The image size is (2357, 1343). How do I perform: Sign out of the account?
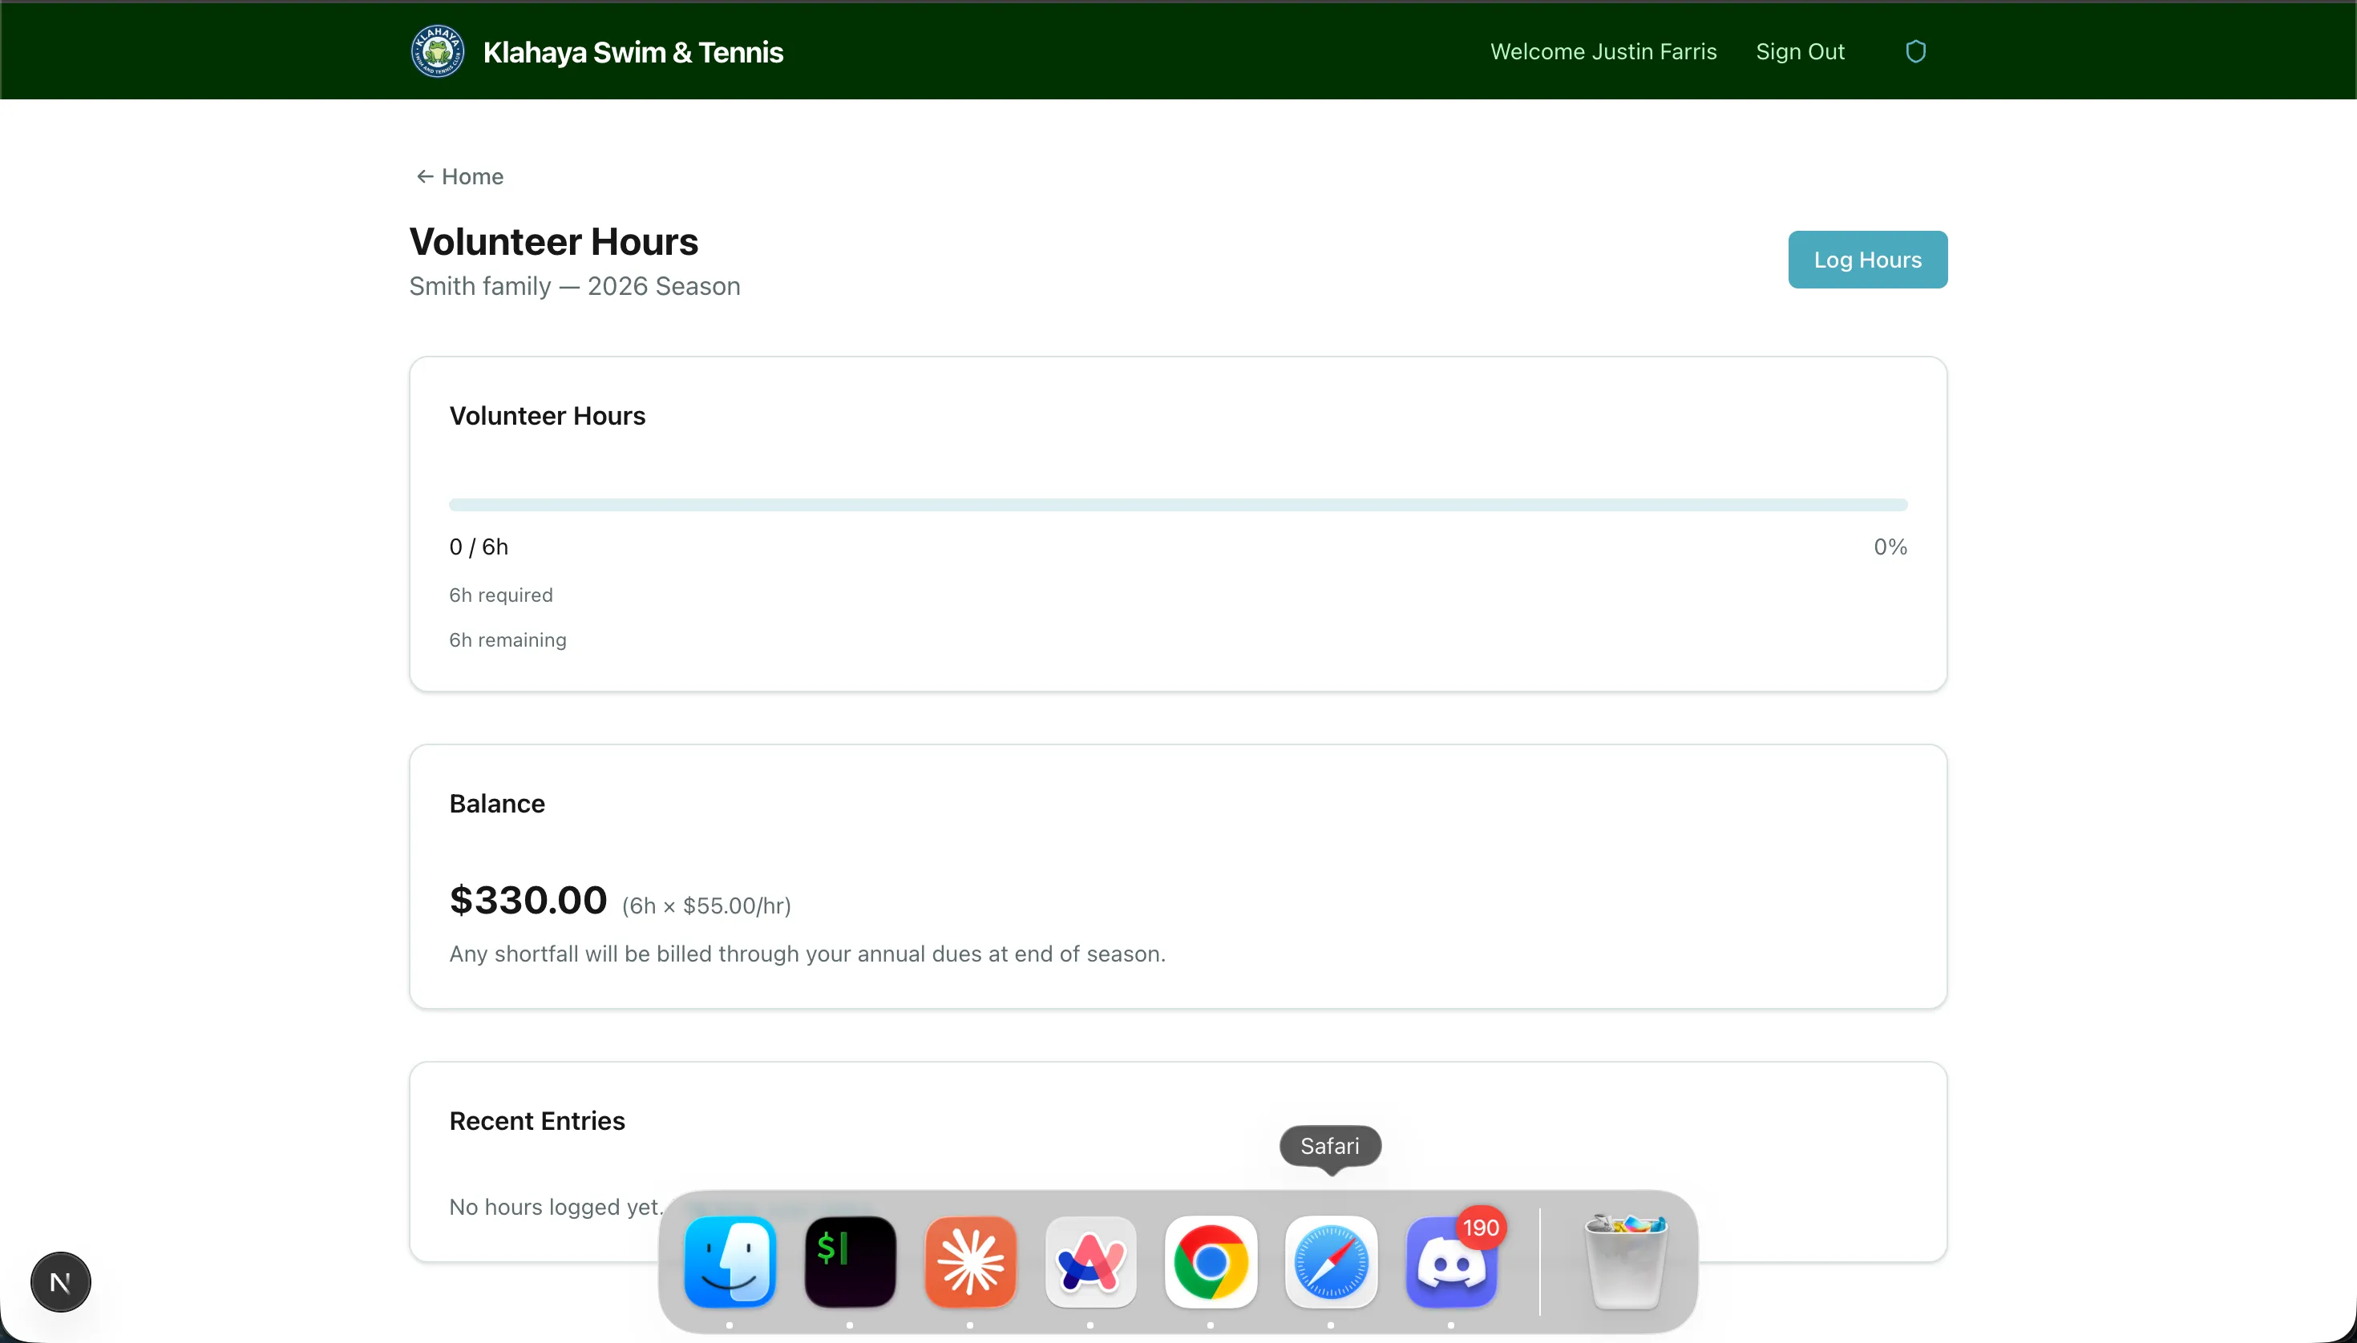point(1799,50)
